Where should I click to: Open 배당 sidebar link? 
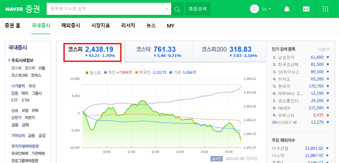[32, 86]
